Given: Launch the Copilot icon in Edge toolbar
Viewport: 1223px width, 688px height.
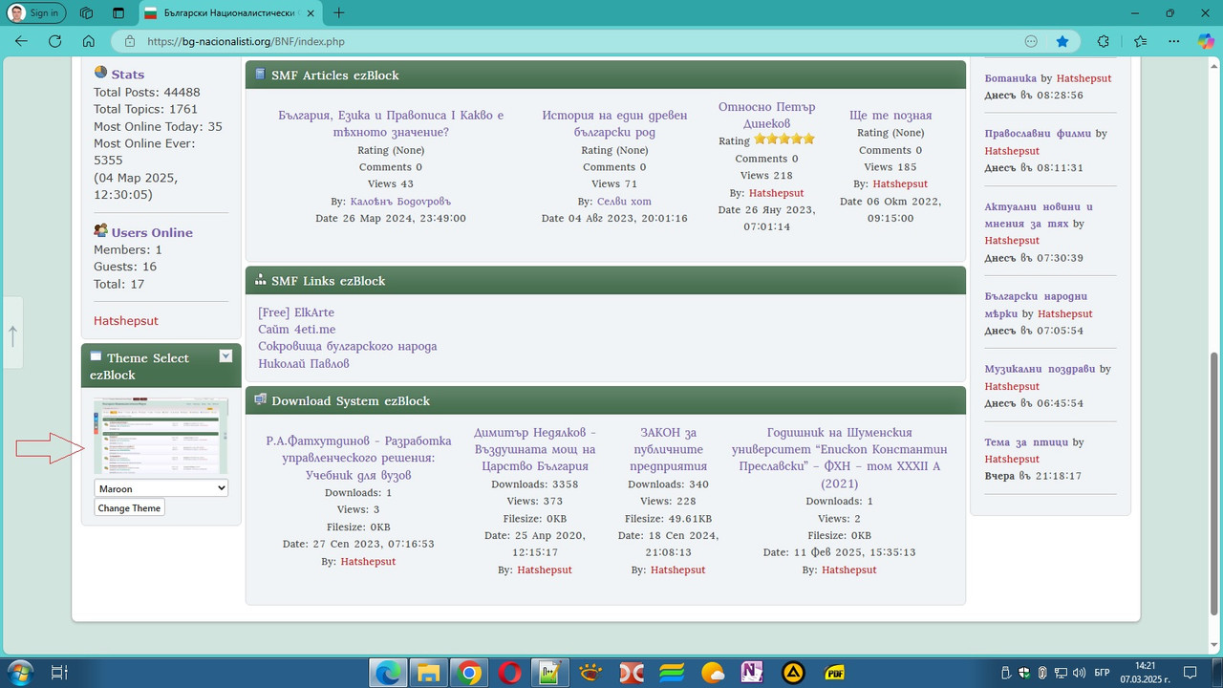Looking at the screenshot, I should point(1206,41).
